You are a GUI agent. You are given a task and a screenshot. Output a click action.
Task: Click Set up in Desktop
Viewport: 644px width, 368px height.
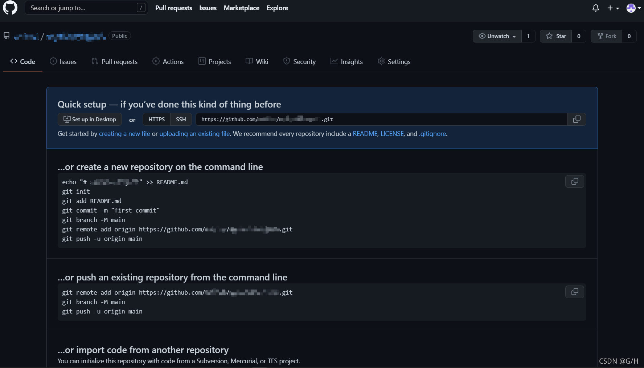point(90,119)
